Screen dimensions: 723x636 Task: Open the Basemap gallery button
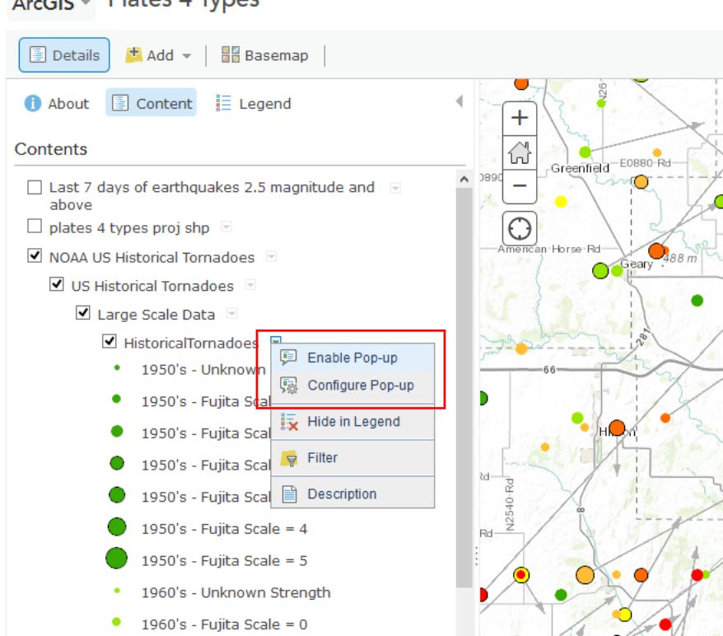[265, 55]
